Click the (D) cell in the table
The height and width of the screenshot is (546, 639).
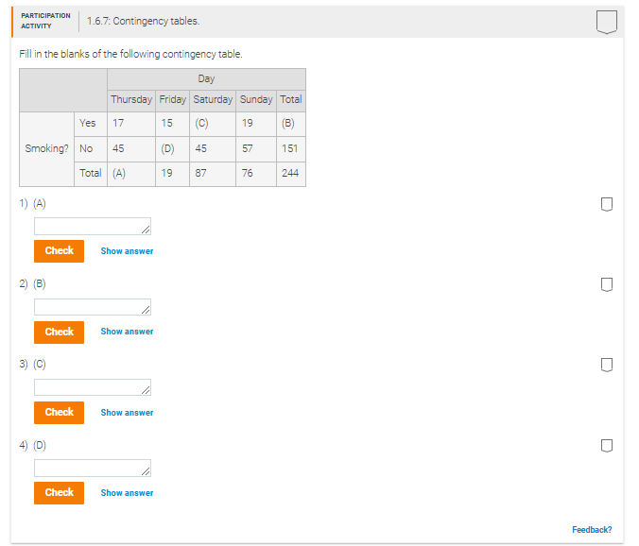pyautogui.click(x=172, y=149)
